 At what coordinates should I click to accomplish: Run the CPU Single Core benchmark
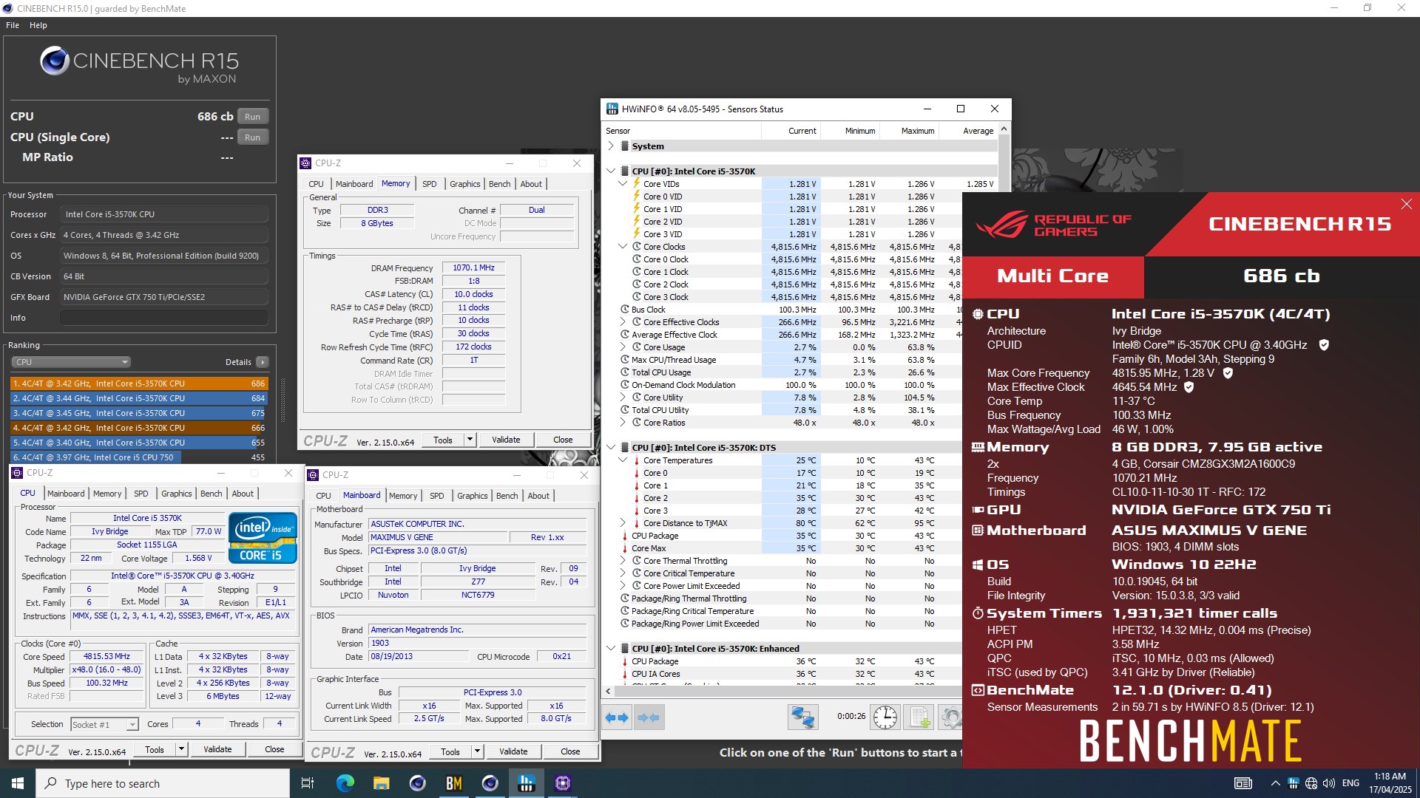[x=253, y=137]
